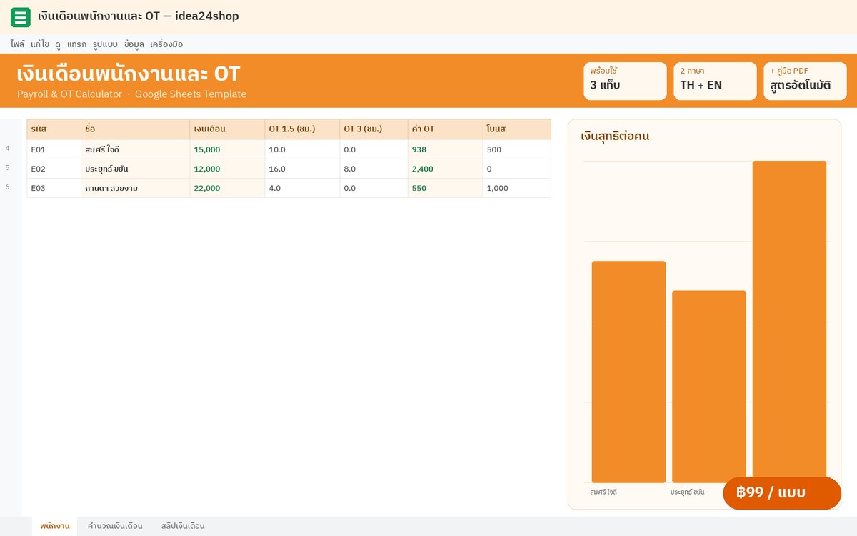Image resolution: width=857 pixels, height=536 pixels.
Task: Click cell E03
Action: 54,188
